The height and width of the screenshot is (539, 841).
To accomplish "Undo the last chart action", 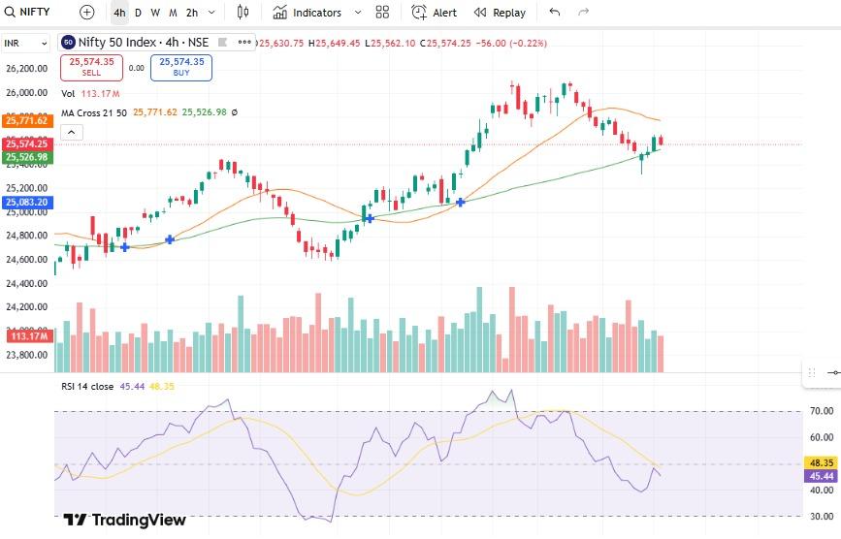I will point(555,12).
